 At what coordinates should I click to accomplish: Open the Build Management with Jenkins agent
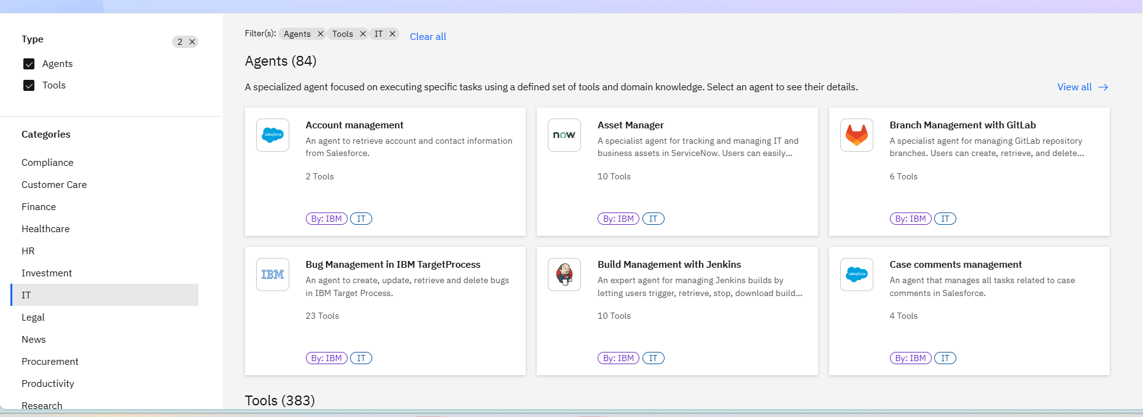(x=669, y=265)
